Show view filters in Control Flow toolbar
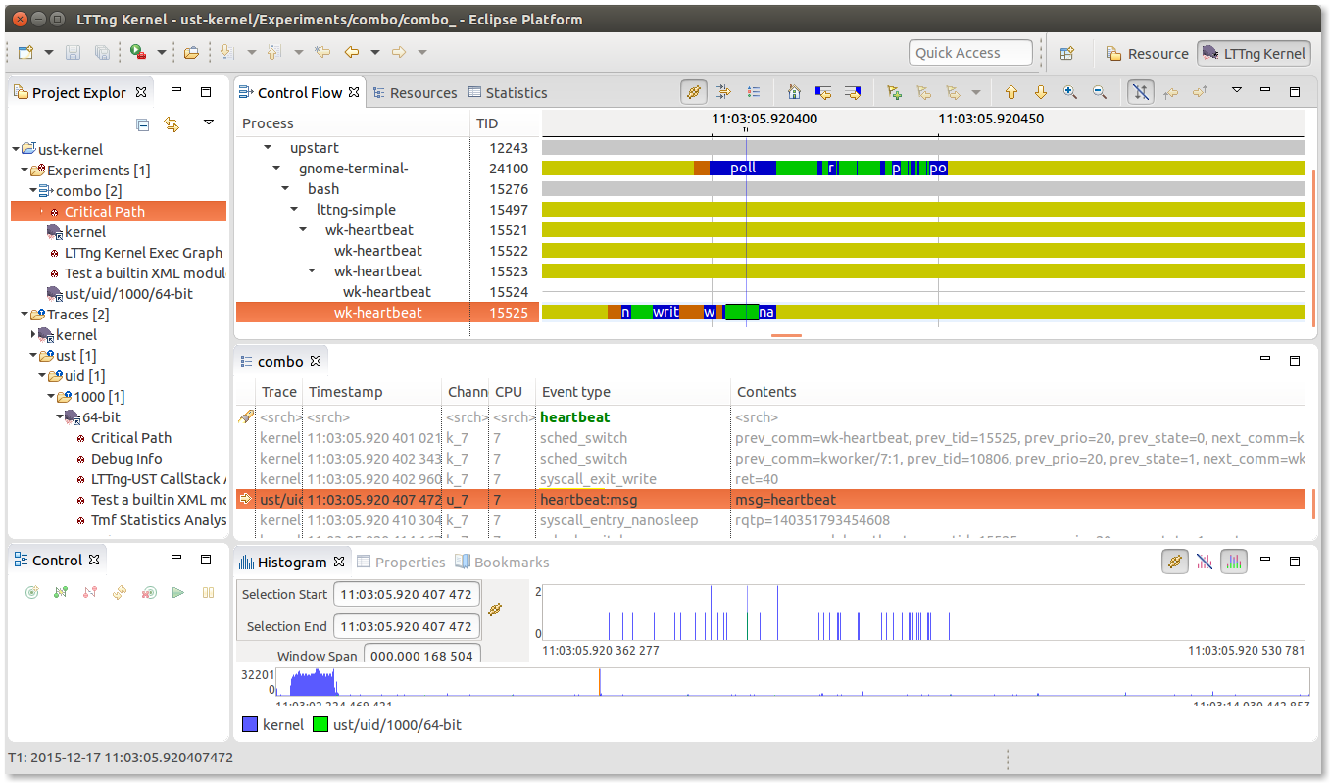Screen dimensions: 1330x783 click(724, 92)
